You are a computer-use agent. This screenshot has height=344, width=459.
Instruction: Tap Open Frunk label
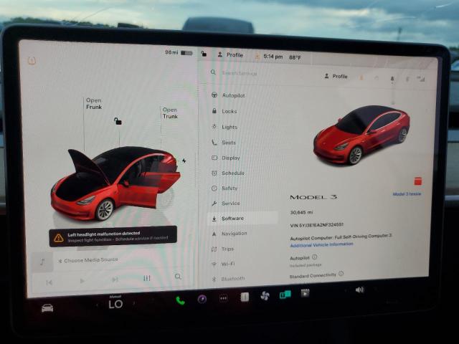click(x=94, y=104)
